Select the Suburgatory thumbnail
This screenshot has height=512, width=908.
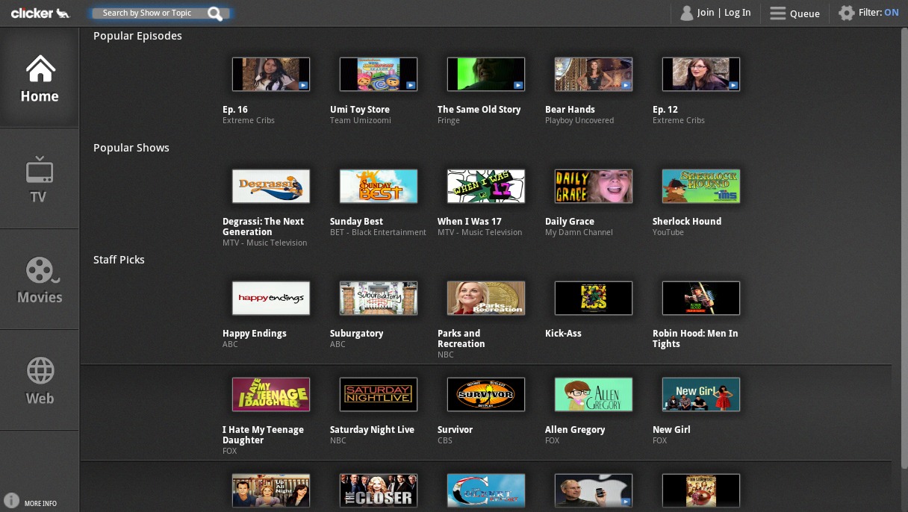[379, 299]
